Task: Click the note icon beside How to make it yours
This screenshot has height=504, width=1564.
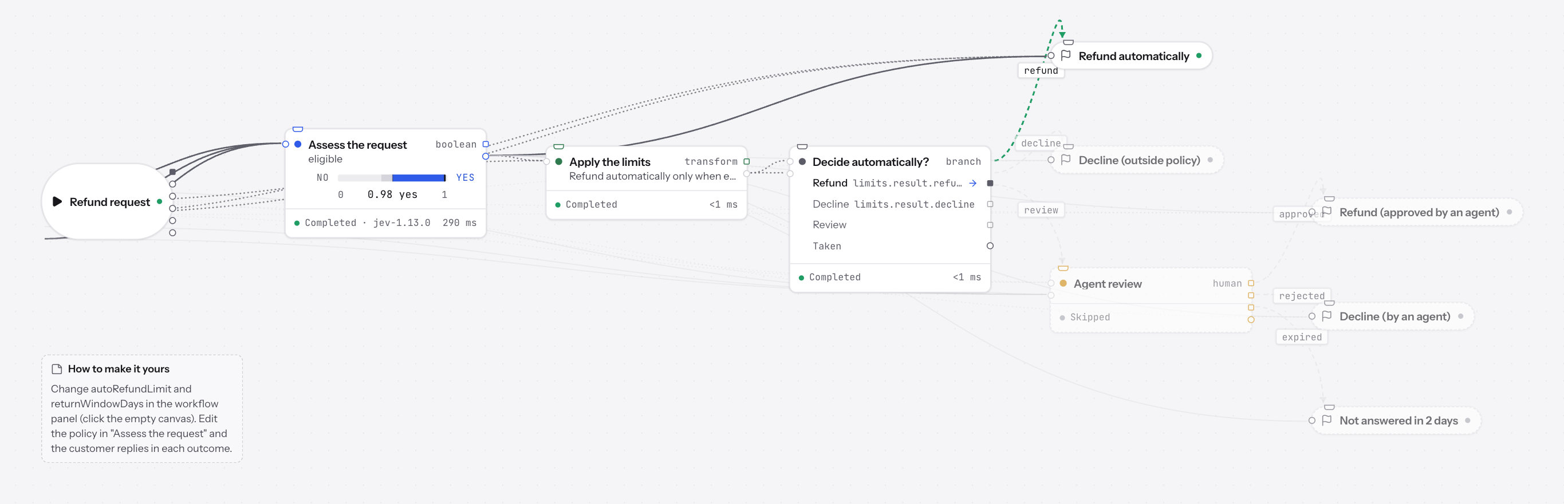Action: [57, 369]
